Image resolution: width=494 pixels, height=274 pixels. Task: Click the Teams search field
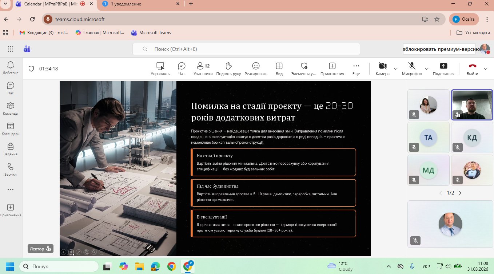[246, 49]
